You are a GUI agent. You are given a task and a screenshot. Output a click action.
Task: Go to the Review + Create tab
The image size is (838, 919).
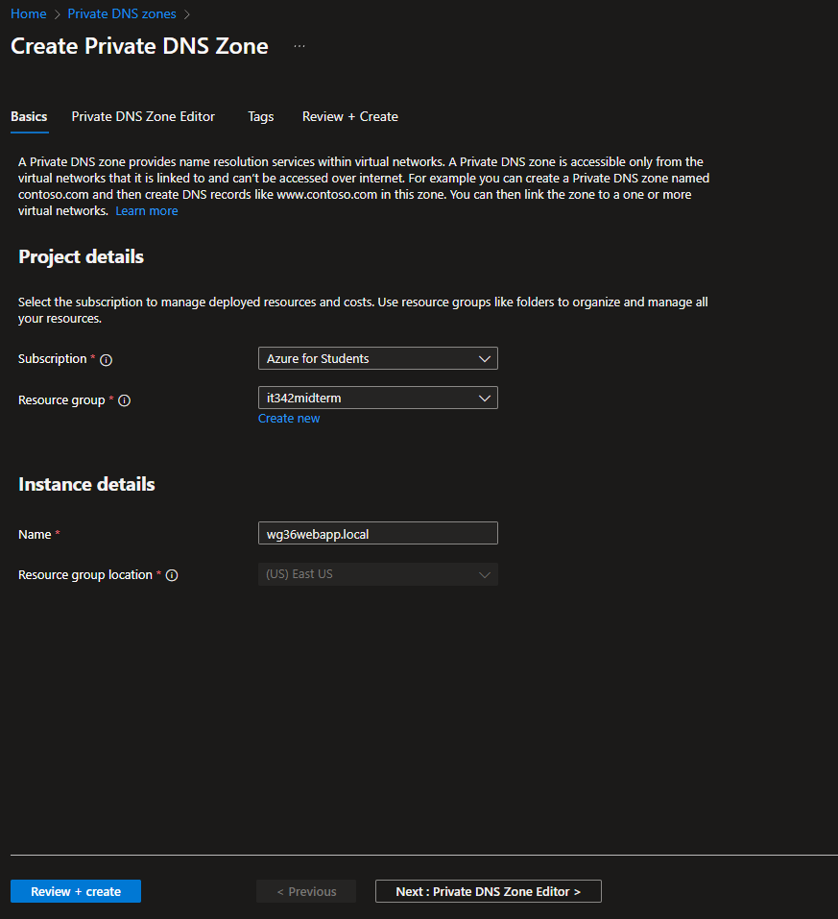[349, 116]
